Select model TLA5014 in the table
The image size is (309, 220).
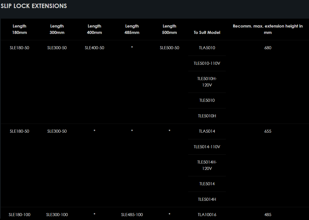207,131
